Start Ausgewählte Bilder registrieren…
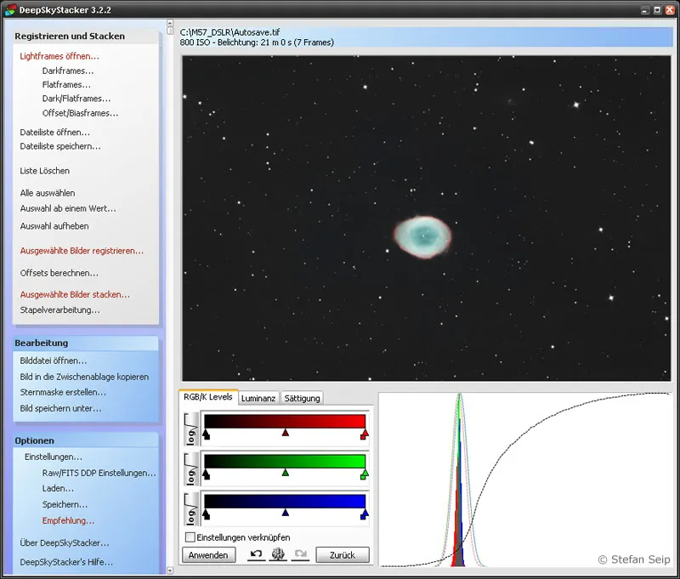 tap(82, 251)
